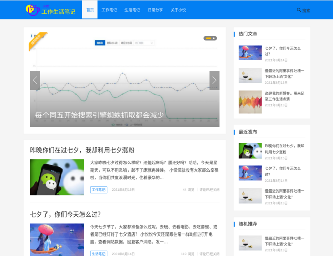The image size is (333, 256).
Task: Click the umbrella thumbnail under 最近发布
Action: click(x=250, y=173)
